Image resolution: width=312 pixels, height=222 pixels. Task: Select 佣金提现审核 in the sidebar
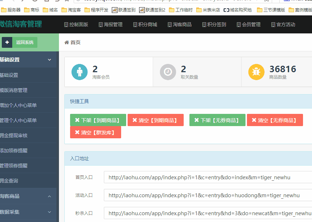point(14,135)
